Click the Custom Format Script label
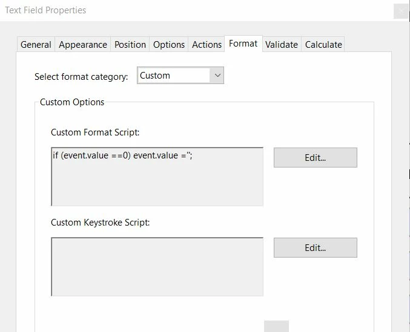The width and height of the screenshot is (410, 332). click(95, 132)
